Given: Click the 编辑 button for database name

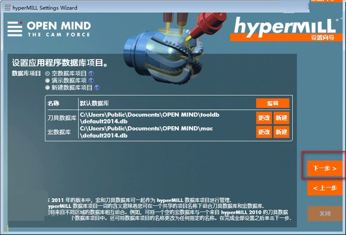Looking at the screenshot, I should click(x=272, y=103).
